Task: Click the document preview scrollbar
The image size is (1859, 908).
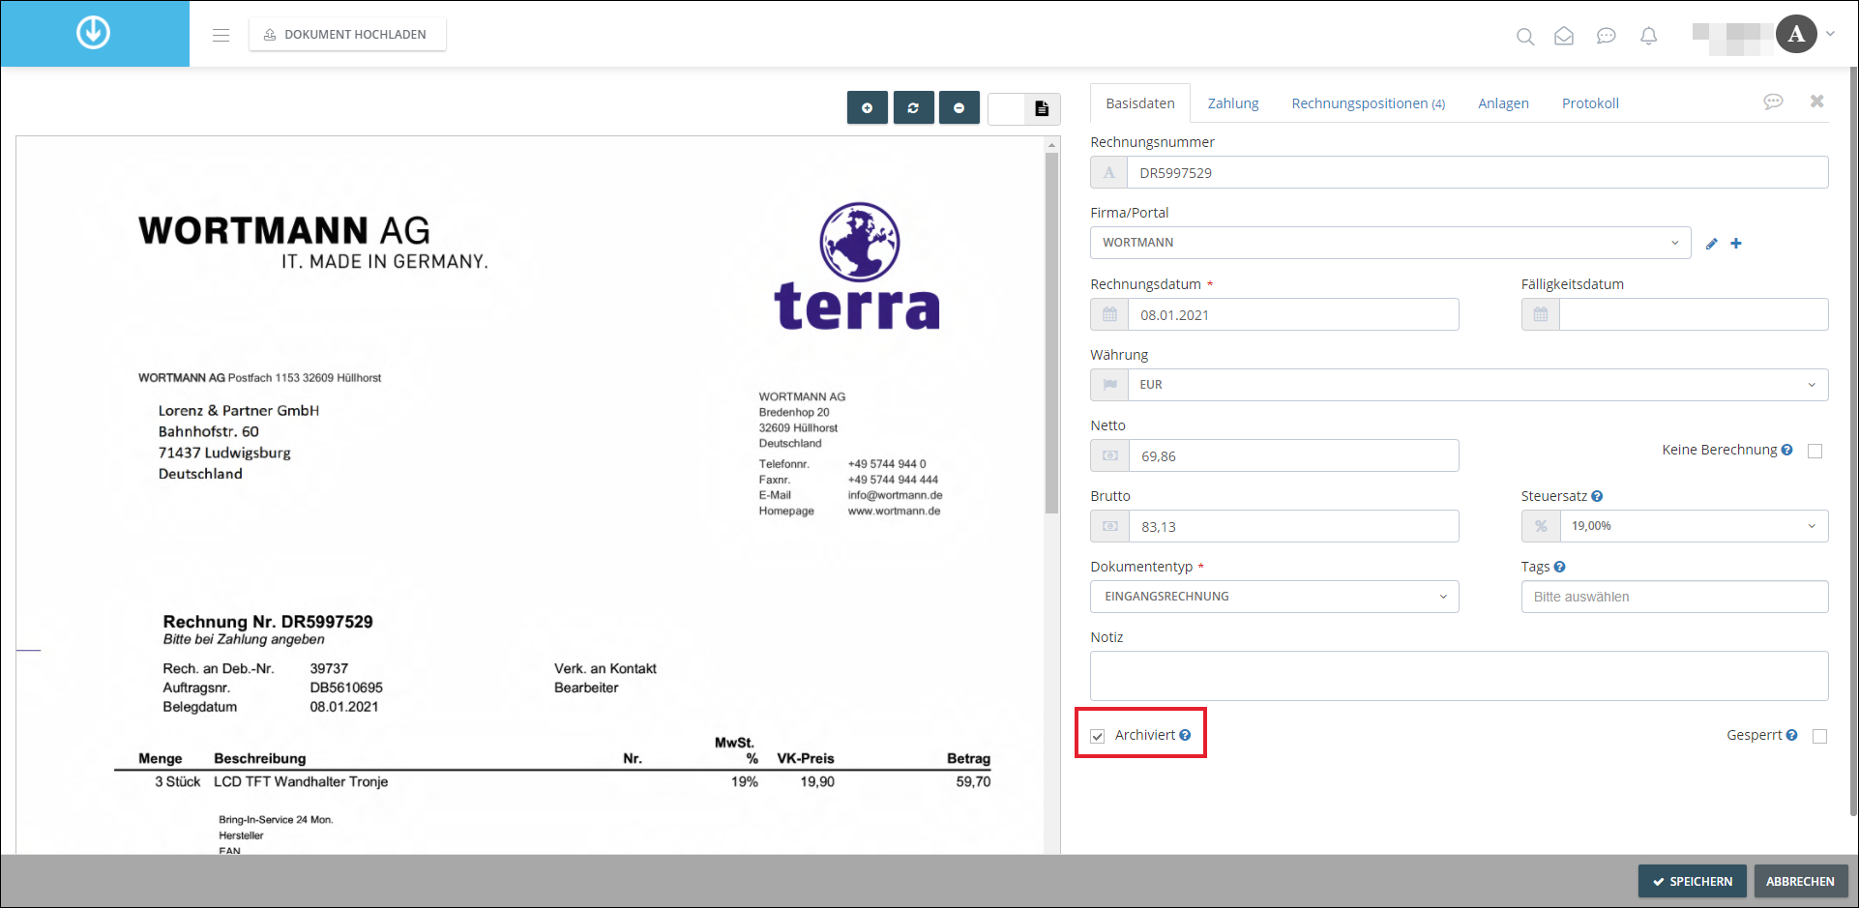Action: 1051,334
